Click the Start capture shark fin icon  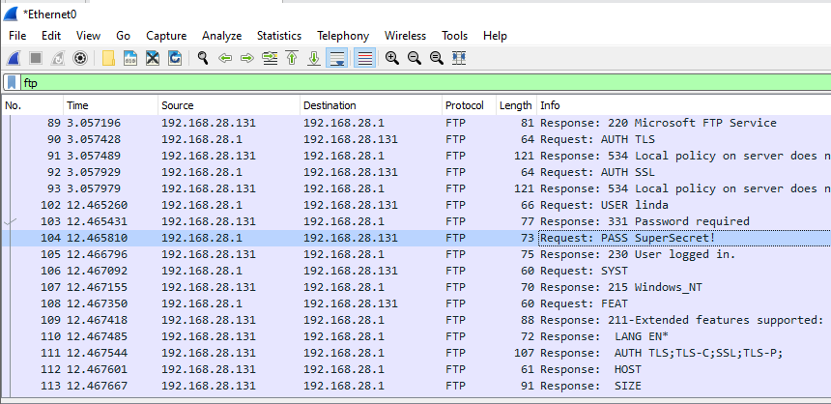14,58
